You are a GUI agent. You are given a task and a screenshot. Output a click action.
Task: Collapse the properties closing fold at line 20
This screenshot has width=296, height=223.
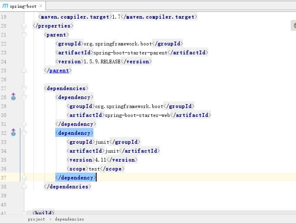pyautogui.click(x=24, y=26)
